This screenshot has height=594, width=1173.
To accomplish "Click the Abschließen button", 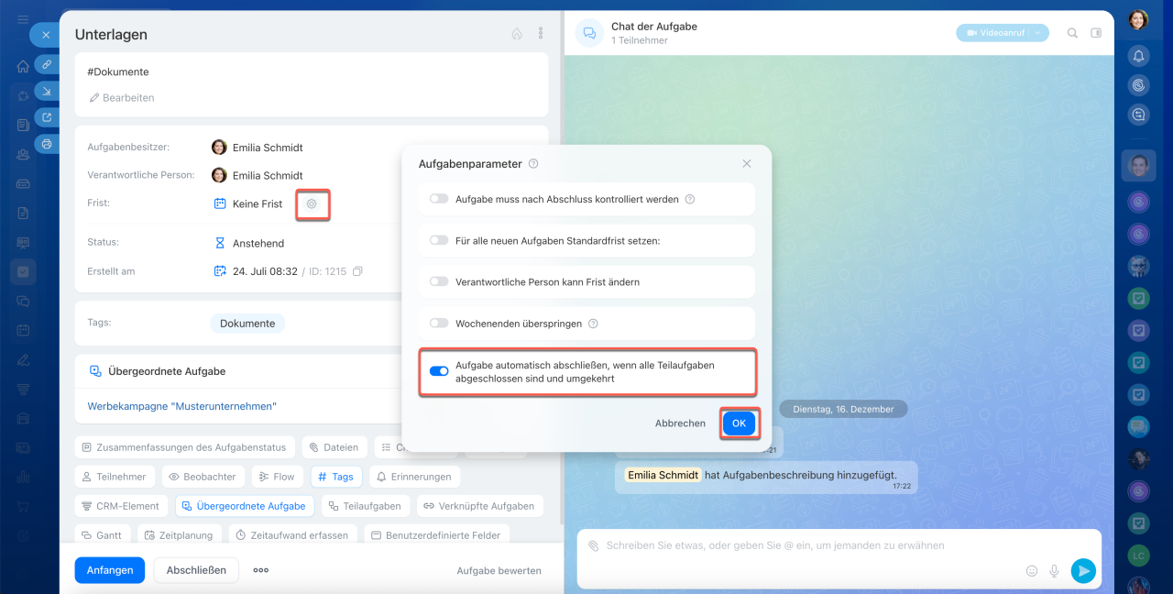I will click(196, 570).
